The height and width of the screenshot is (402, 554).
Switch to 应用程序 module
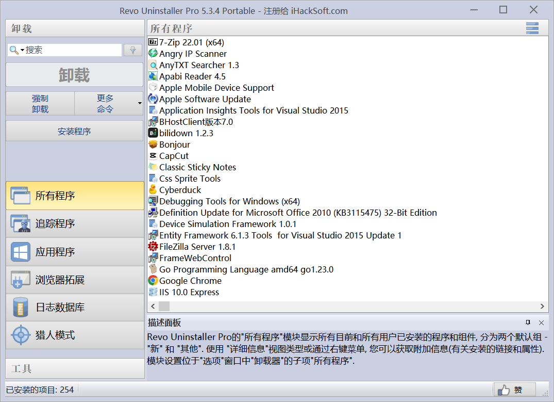coord(75,252)
